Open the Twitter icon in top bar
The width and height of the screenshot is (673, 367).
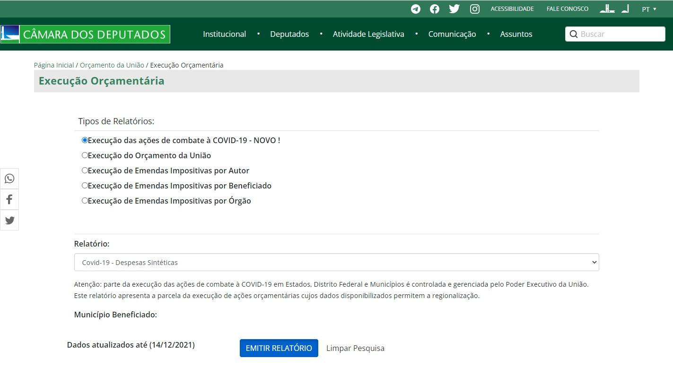[x=454, y=9]
